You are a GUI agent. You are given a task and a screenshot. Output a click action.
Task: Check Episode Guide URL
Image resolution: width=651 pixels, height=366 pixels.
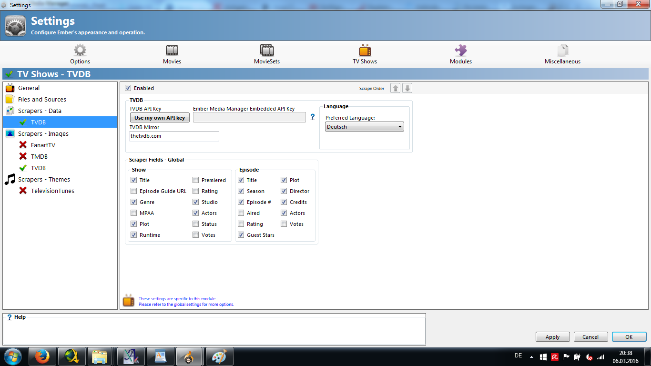click(x=134, y=191)
